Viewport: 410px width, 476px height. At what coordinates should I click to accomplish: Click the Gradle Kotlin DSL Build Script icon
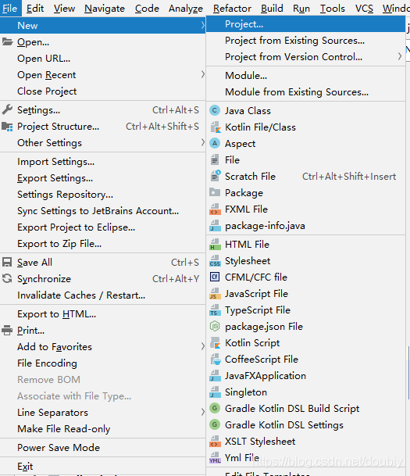pos(215,408)
